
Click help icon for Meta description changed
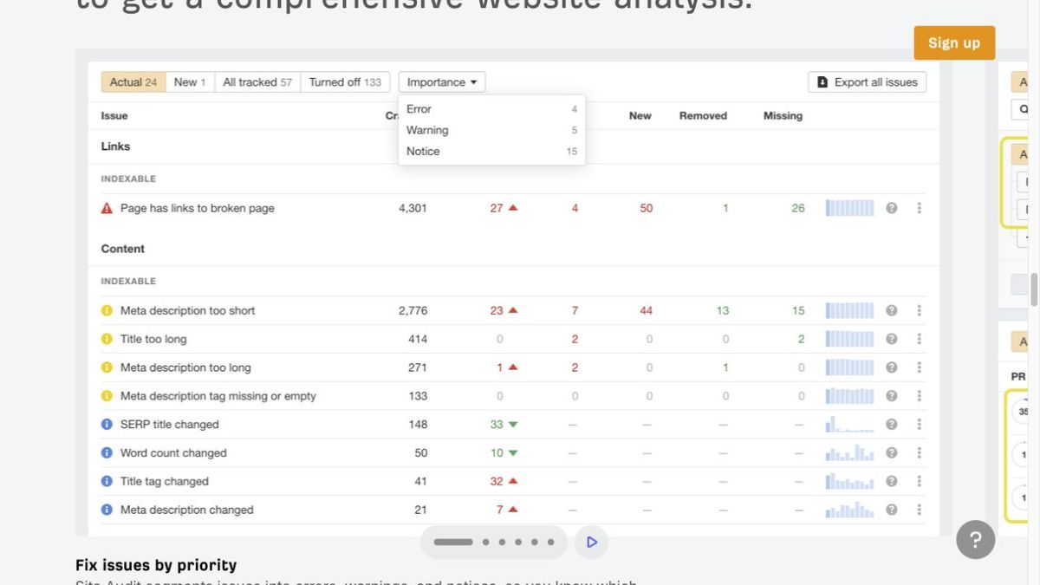(891, 510)
